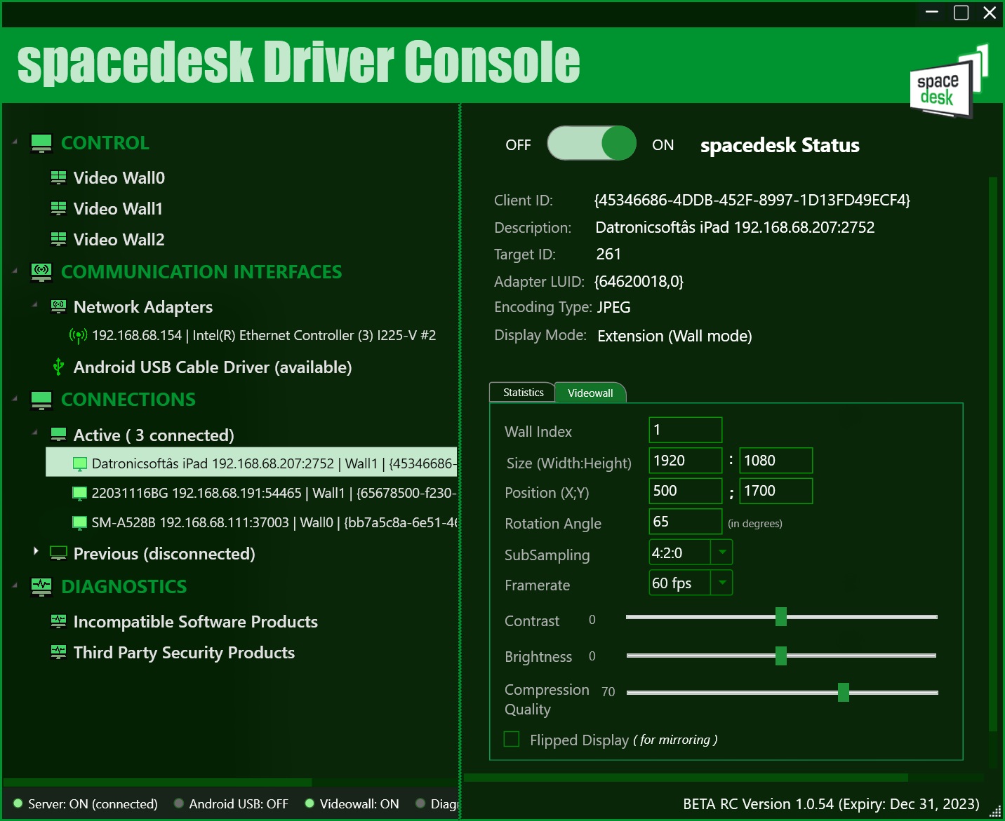Click the Position Y field showing 1700

point(776,491)
